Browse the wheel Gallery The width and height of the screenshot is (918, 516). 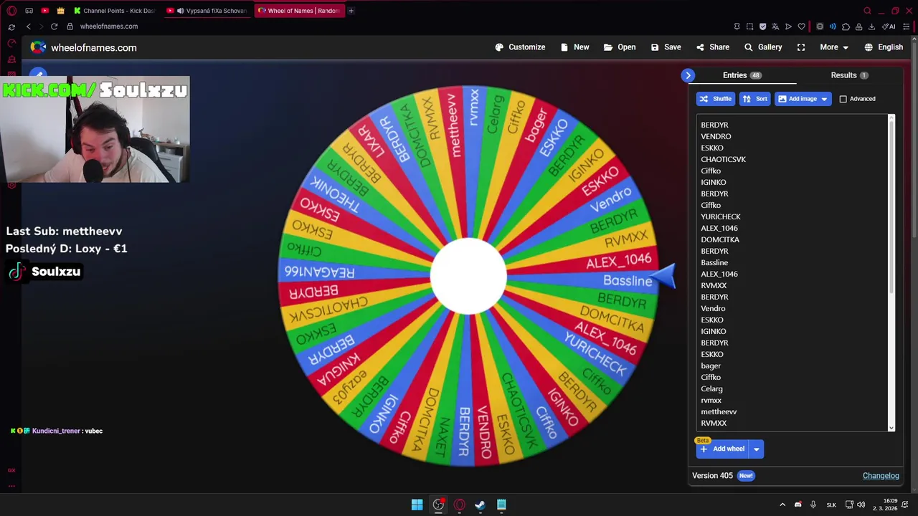click(762, 47)
